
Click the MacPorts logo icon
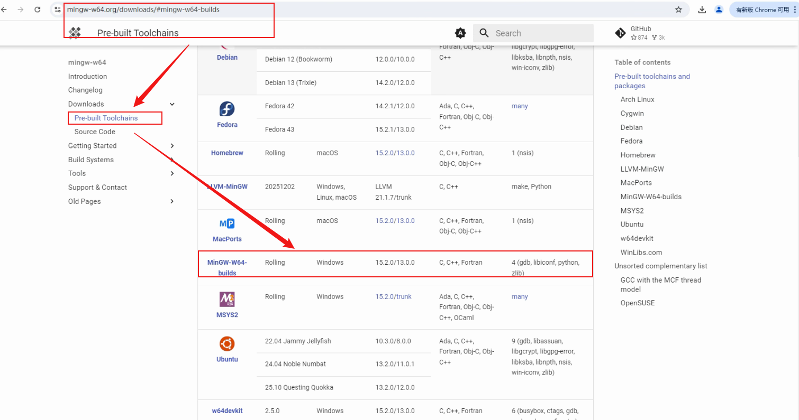pos(227,224)
